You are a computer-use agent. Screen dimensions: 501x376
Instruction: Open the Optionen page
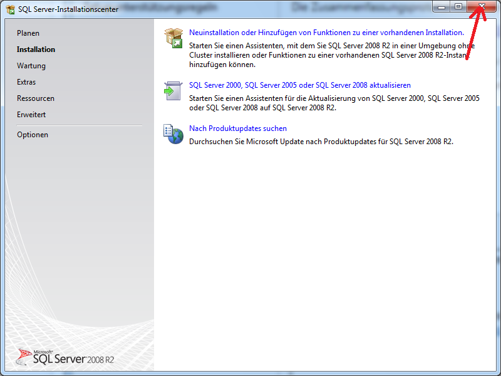33,135
